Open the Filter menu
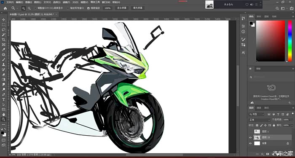This screenshot has width=295, height=158. (x=66, y=2)
